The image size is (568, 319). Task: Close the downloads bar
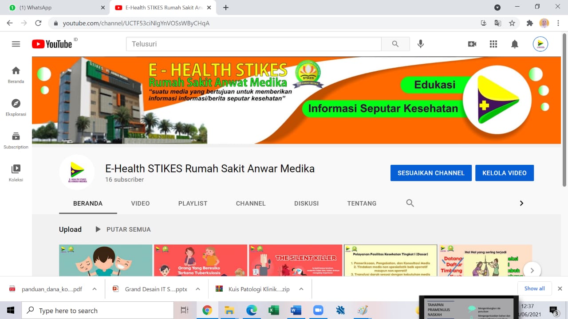click(560, 288)
